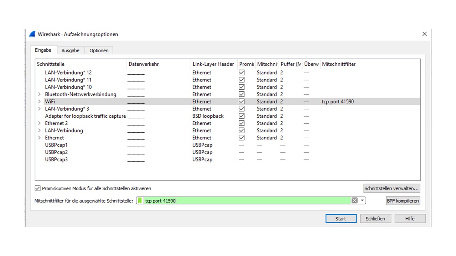The image size is (456, 256).
Task: Click the green bookmark icon in the filter field
Action: (140, 201)
